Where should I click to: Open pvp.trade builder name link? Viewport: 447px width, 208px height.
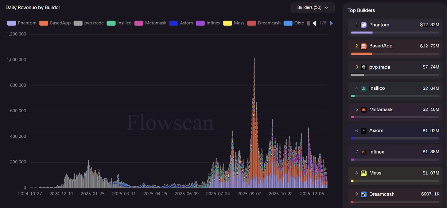pyautogui.click(x=380, y=67)
